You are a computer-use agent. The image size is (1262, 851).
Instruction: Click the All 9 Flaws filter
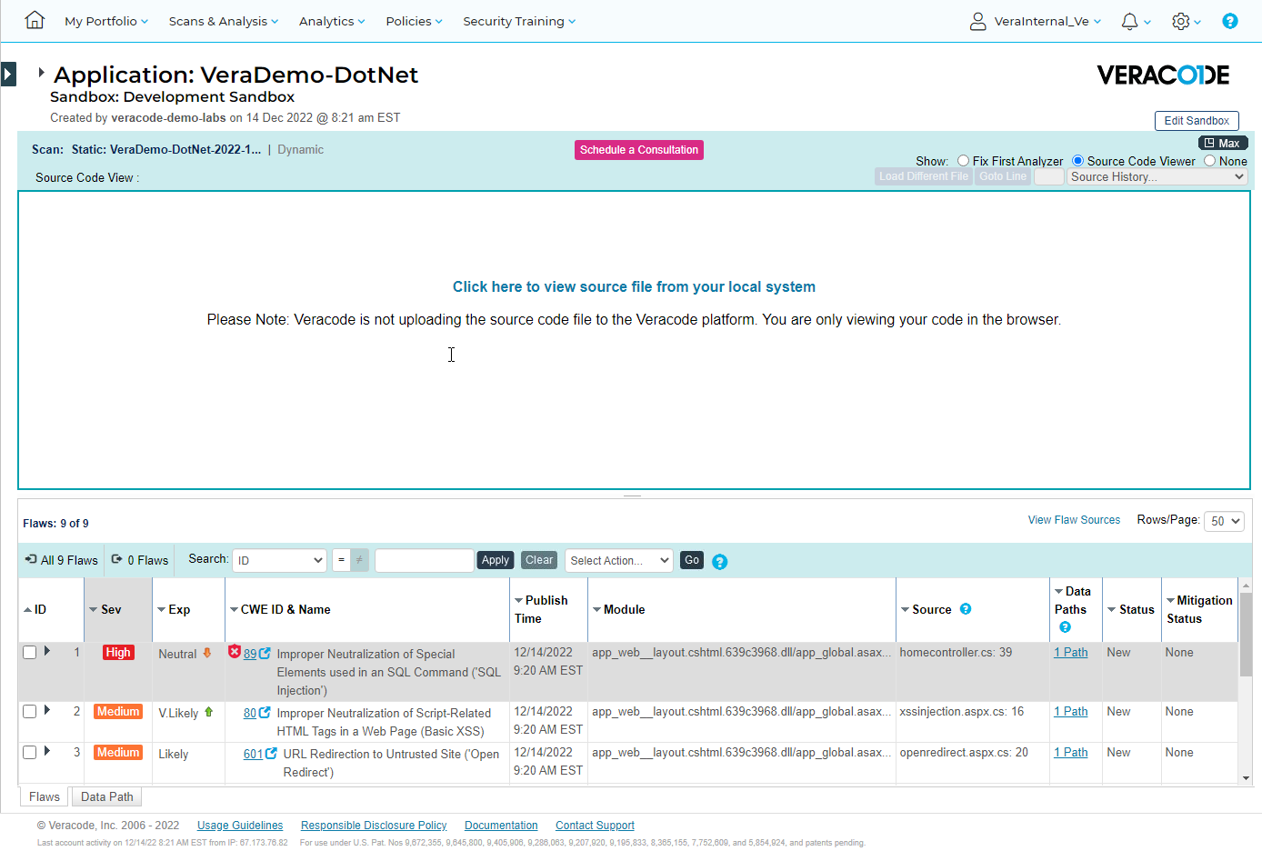[x=62, y=560]
